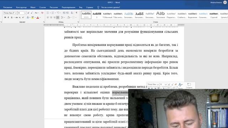Apply red font color
The image size is (228, 128).
coord(38,17)
